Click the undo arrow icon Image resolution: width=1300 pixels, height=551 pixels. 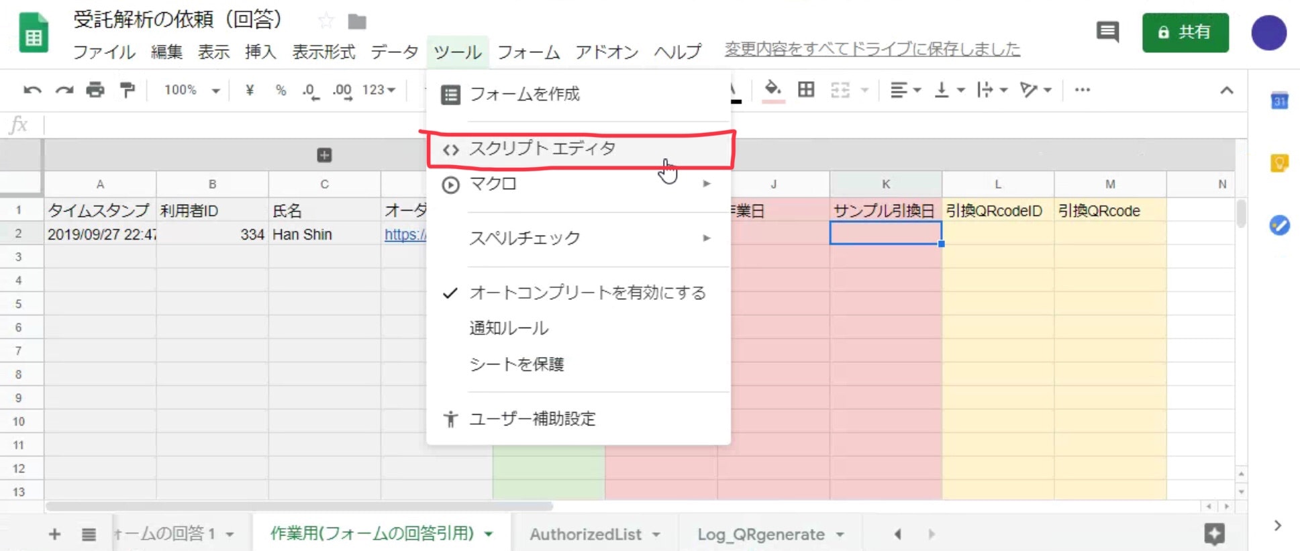point(32,90)
